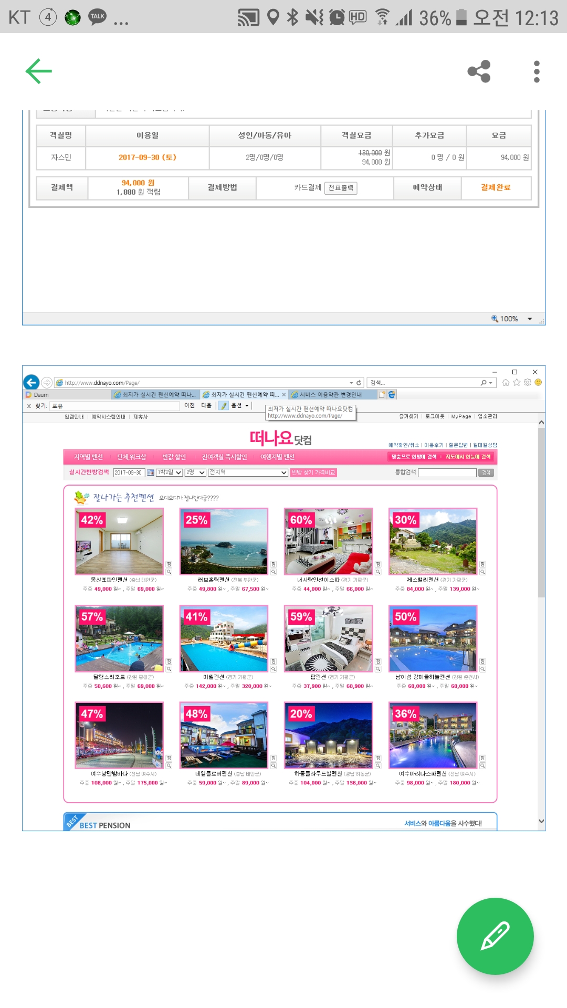Open the favorites star icon in the browser

[x=517, y=382]
